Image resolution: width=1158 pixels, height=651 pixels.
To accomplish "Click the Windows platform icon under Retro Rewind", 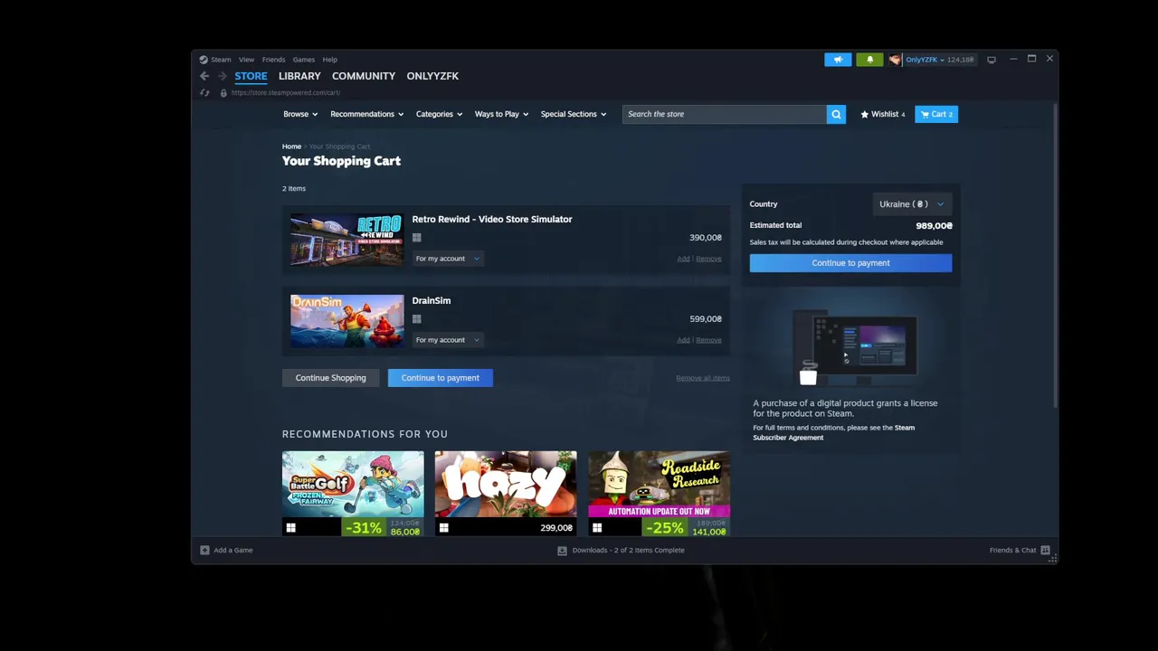I will (x=417, y=238).
